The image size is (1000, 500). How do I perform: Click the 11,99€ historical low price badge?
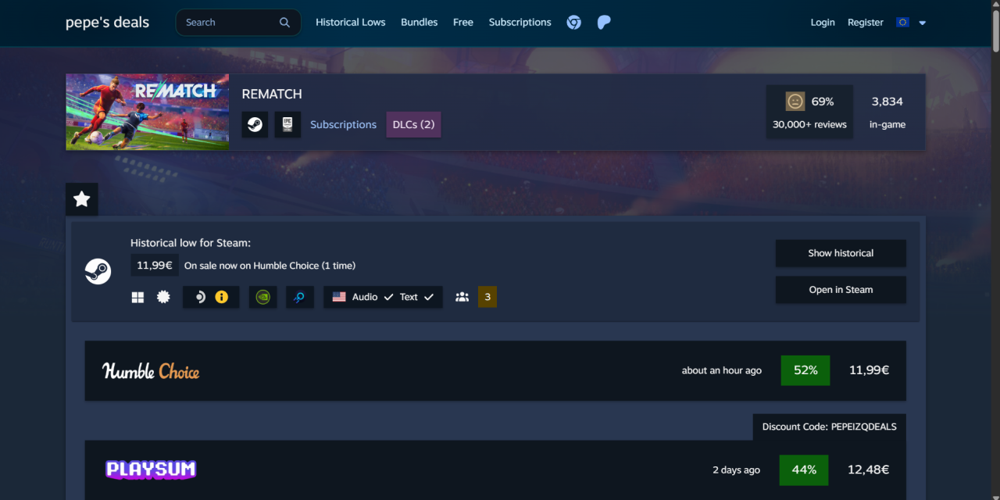(x=154, y=265)
